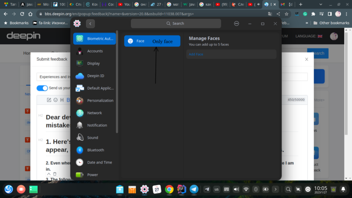
Task: Click the Control Center gear logo
Action: pyautogui.click(x=77, y=23)
